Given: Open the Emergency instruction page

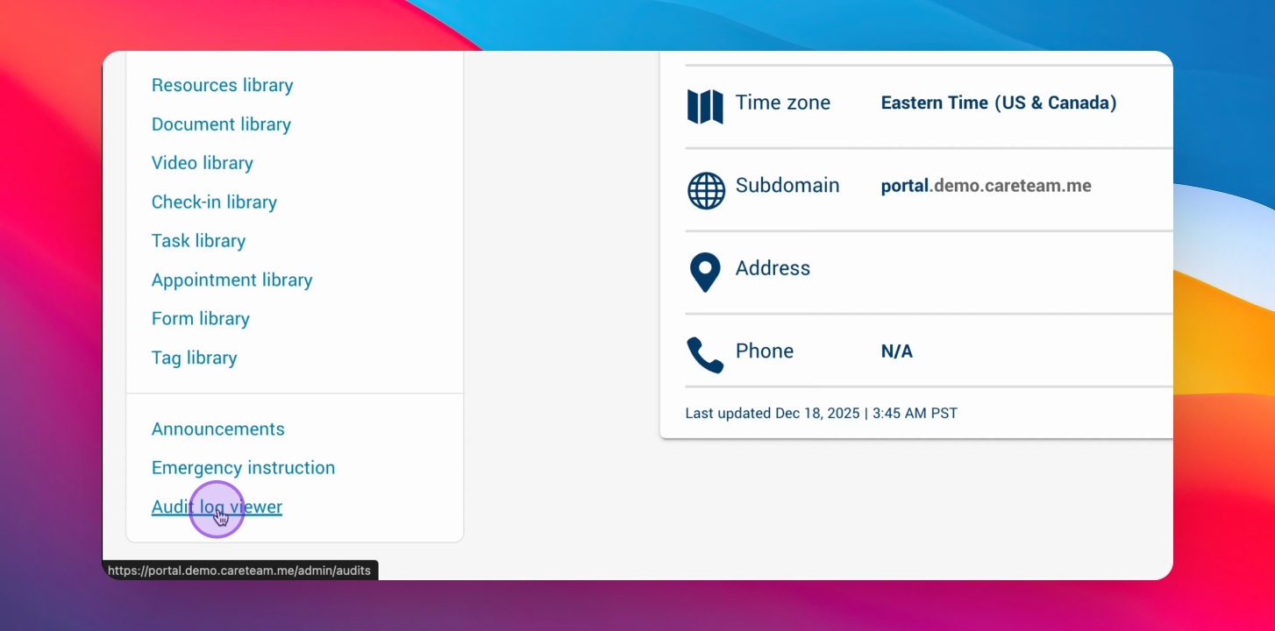Looking at the screenshot, I should pos(244,467).
